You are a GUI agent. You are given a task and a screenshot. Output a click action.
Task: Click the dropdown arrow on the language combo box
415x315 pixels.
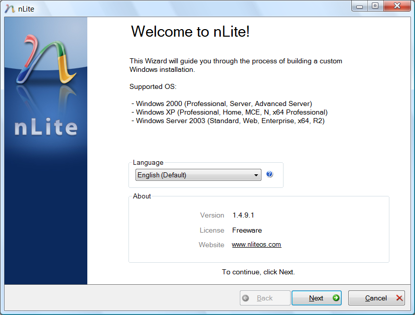coord(256,174)
